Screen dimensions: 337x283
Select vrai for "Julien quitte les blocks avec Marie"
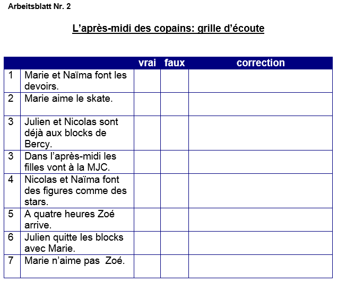147,242
